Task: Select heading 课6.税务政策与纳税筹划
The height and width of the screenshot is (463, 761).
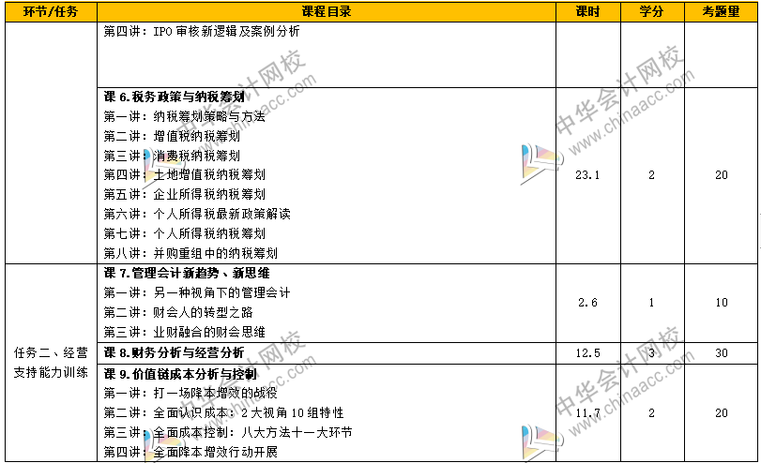Action: point(174,97)
